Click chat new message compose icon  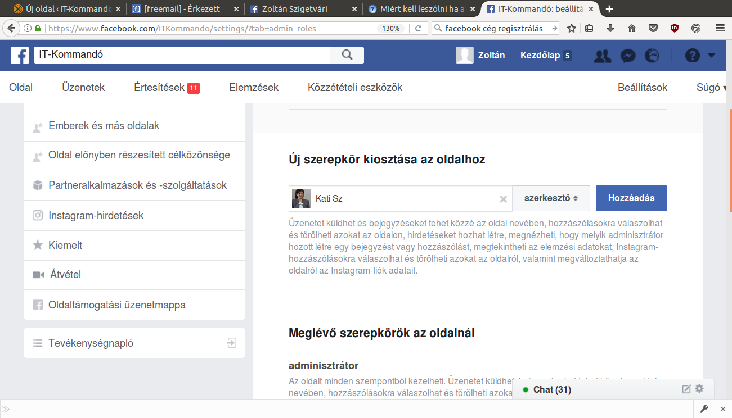point(686,389)
